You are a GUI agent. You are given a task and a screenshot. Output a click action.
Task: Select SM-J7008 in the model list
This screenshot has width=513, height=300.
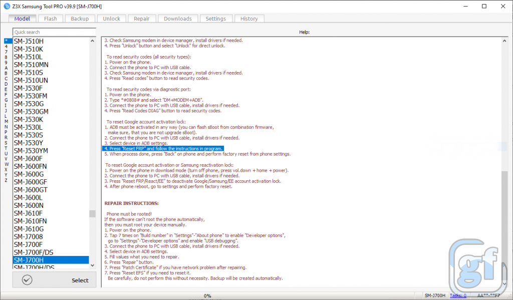coord(51,237)
